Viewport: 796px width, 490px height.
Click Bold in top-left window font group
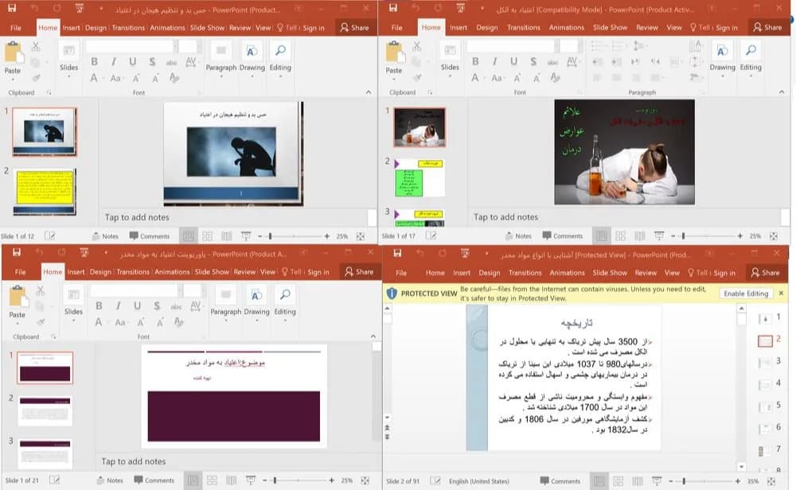click(x=94, y=61)
